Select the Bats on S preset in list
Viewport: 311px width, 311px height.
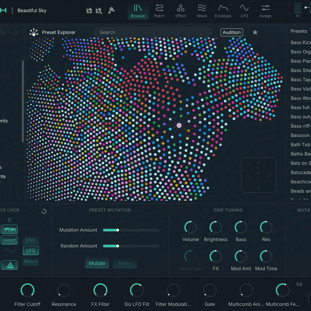click(301, 163)
